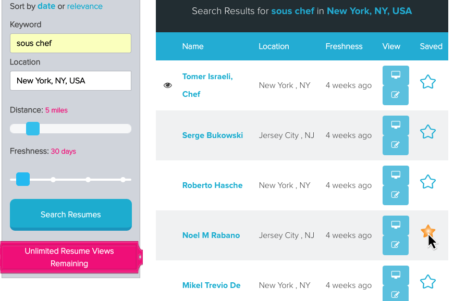The image size is (454, 301).
Task: Click the Name column header
Action: coord(193,46)
